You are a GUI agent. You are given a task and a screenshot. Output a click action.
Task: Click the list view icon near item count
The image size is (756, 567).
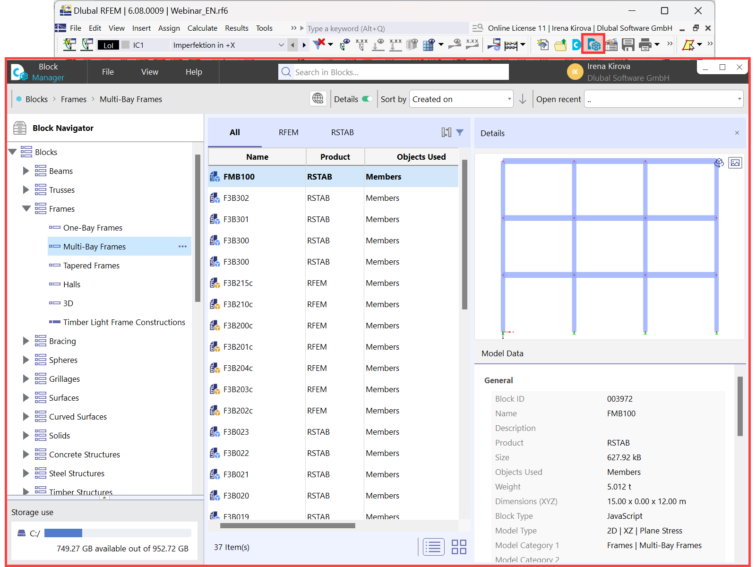pos(433,547)
